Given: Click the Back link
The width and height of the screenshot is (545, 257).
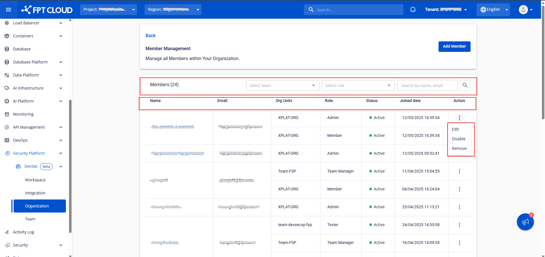Looking at the screenshot, I should [151, 35].
